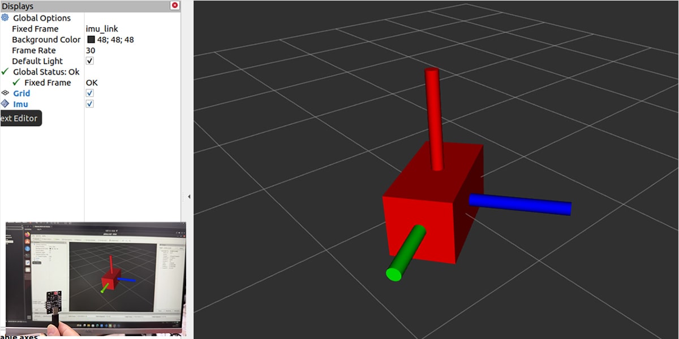Click the Imu display diamond icon
The width and height of the screenshot is (679, 339).
click(x=5, y=104)
